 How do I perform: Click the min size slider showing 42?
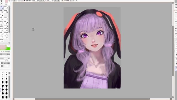click(x=5, y=58)
